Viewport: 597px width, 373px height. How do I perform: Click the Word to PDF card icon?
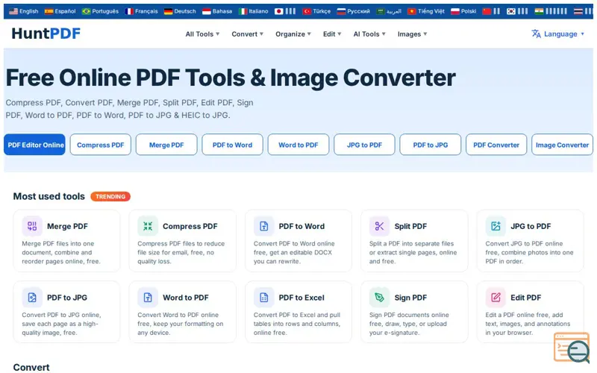pos(148,297)
